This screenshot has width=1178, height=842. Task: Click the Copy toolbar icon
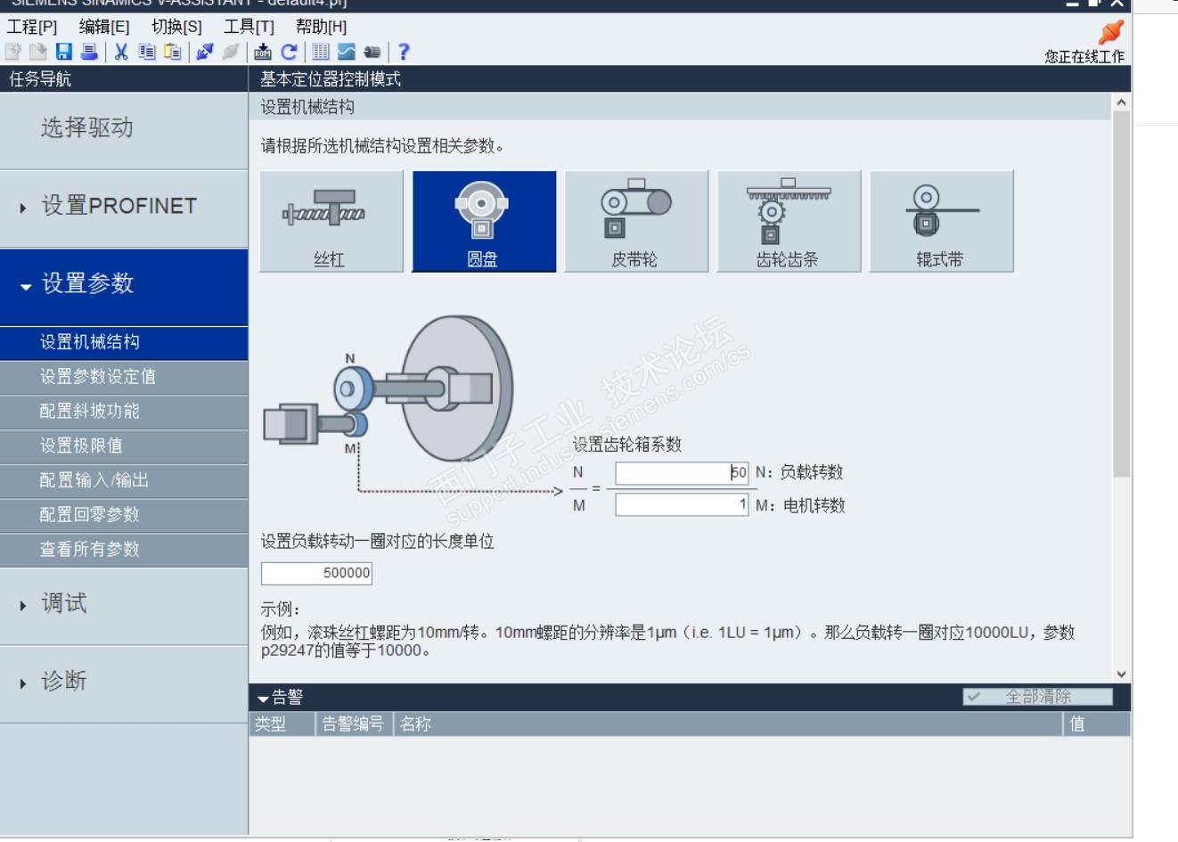click(x=146, y=53)
